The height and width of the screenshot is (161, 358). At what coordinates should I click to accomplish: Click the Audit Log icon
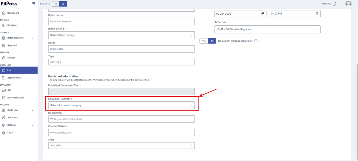click(4, 110)
